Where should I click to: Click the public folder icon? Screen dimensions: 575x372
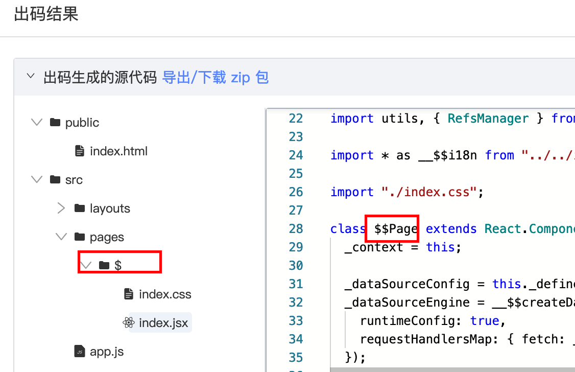(55, 122)
